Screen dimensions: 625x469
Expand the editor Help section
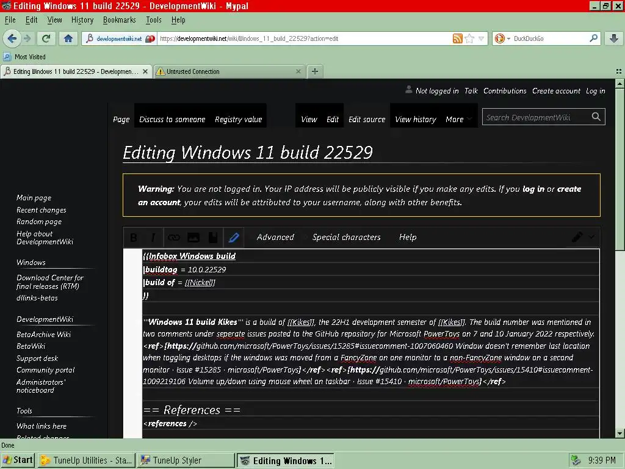pos(408,238)
